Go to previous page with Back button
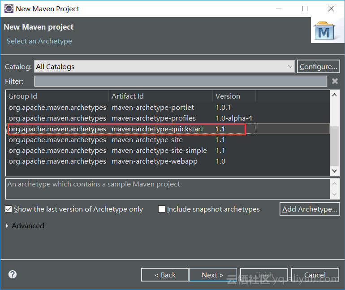 165,275
